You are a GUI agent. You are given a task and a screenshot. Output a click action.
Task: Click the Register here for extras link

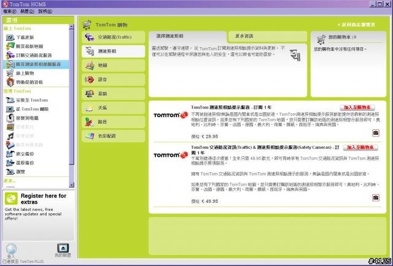click(44, 199)
